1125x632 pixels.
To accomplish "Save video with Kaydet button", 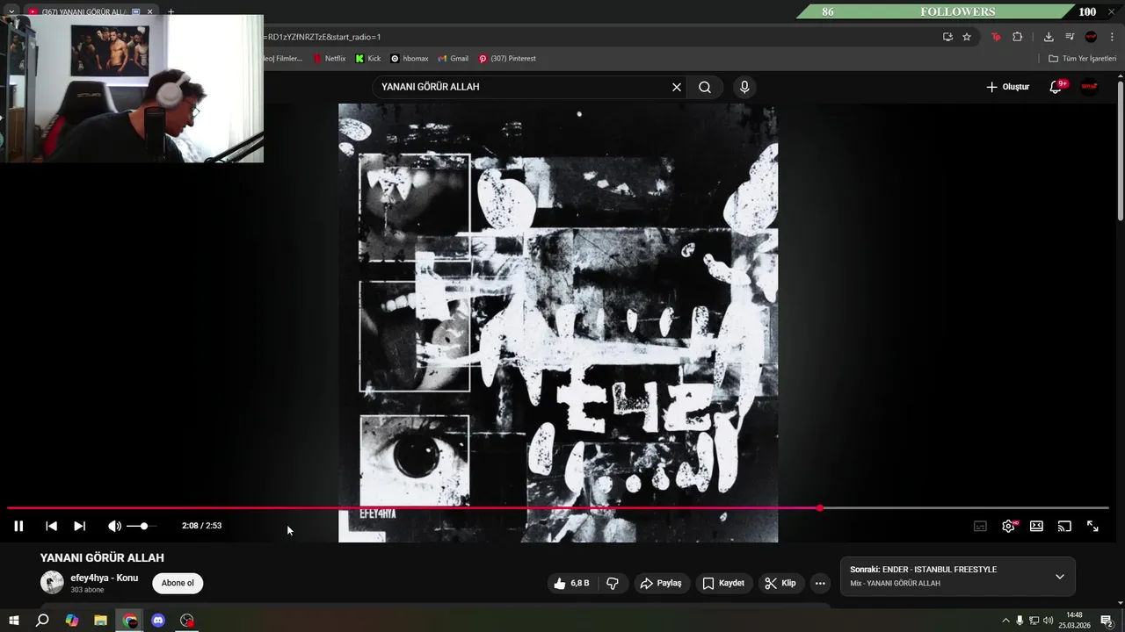I will pos(722,583).
